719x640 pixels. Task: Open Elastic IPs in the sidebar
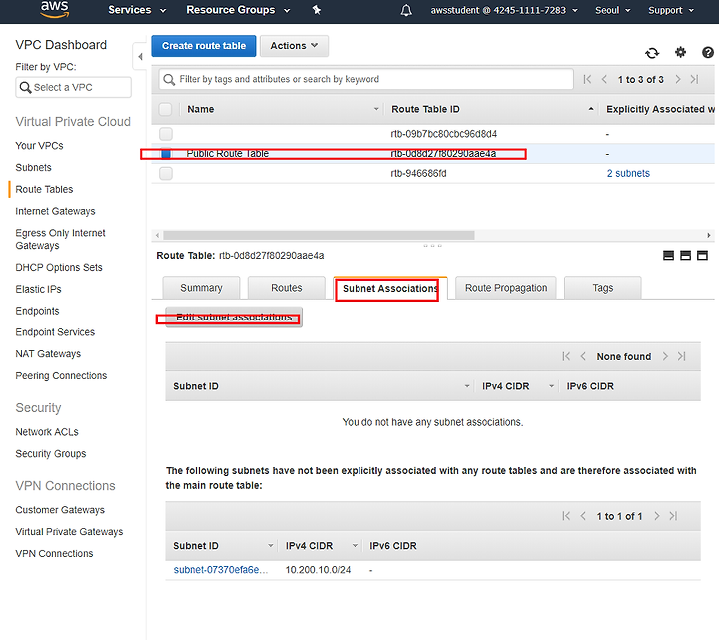pyautogui.click(x=39, y=289)
